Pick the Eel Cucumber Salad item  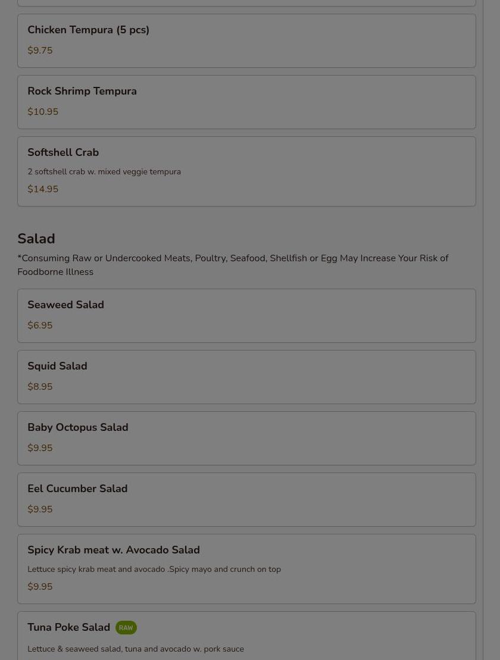(x=246, y=500)
